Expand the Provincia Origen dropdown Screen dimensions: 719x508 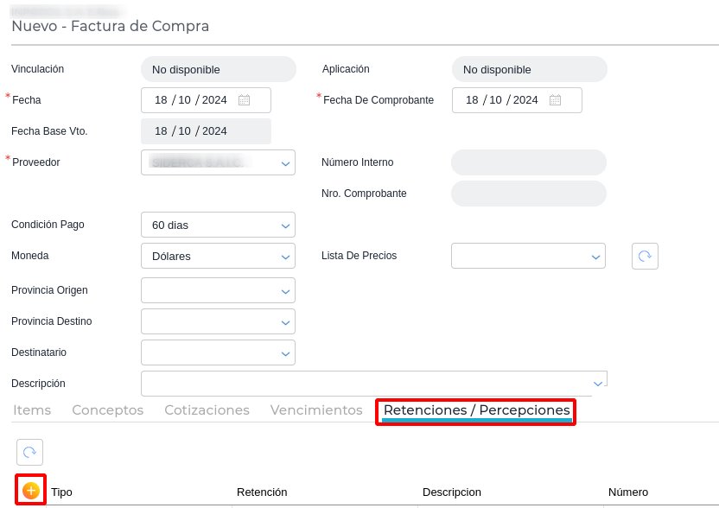[285, 290]
